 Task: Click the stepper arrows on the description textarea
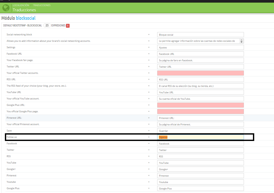coord(241,41)
